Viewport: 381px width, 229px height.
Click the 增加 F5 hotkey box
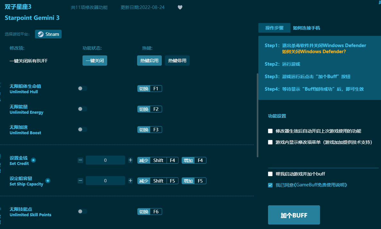point(194,181)
